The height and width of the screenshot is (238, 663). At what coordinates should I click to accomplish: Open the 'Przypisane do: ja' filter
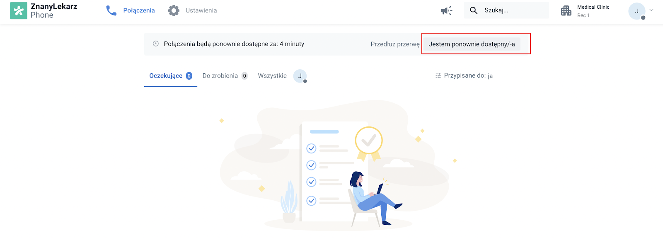click(x=468, y=75)
